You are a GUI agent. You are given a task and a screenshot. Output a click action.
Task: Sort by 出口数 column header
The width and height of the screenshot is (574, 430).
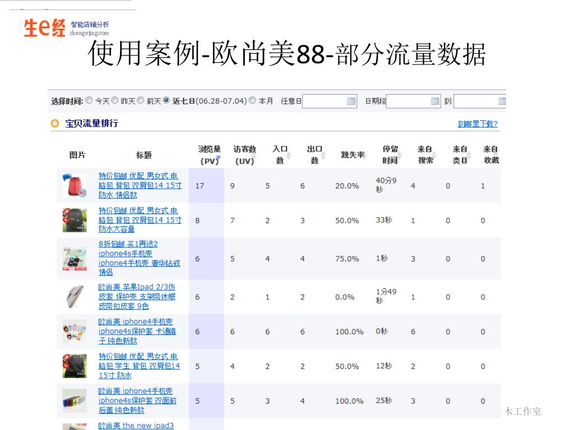coord(316,155)
